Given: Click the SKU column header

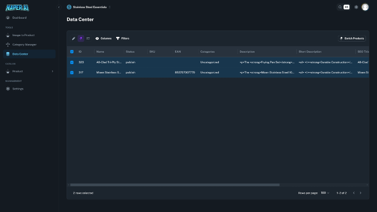Looking at the screenshot, I should pyautogui.click(x=152, y=52).
